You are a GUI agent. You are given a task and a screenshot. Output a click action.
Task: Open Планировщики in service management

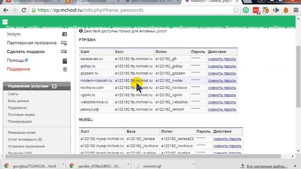[x=20, y=122]
